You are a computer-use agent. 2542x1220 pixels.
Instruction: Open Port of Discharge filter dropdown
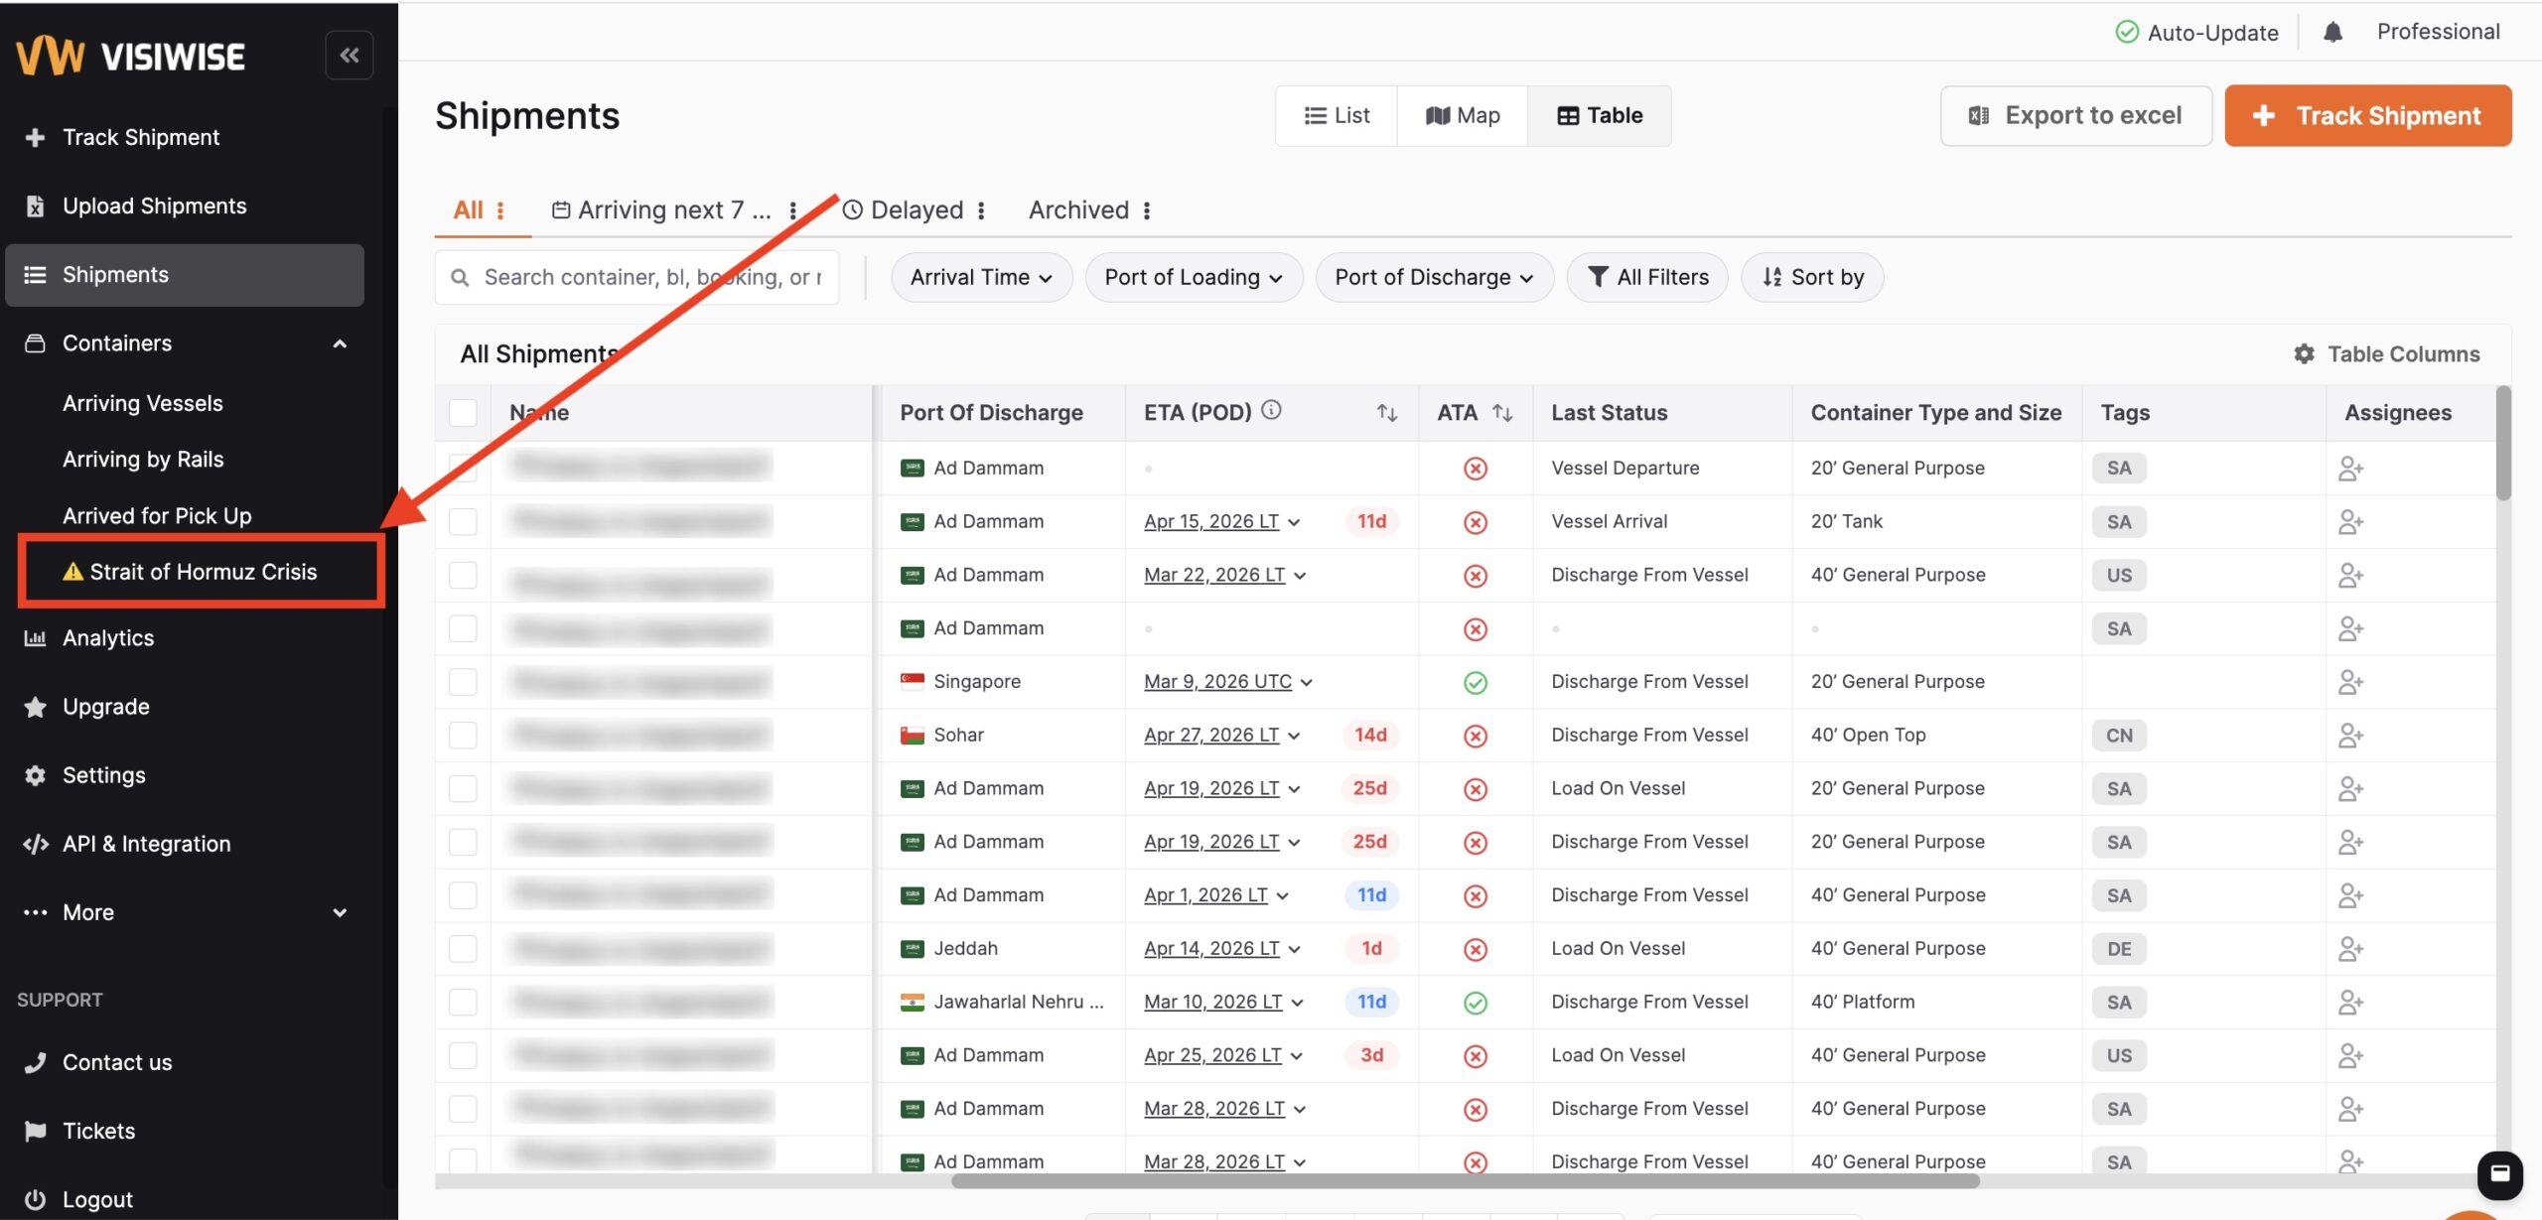1433,277
